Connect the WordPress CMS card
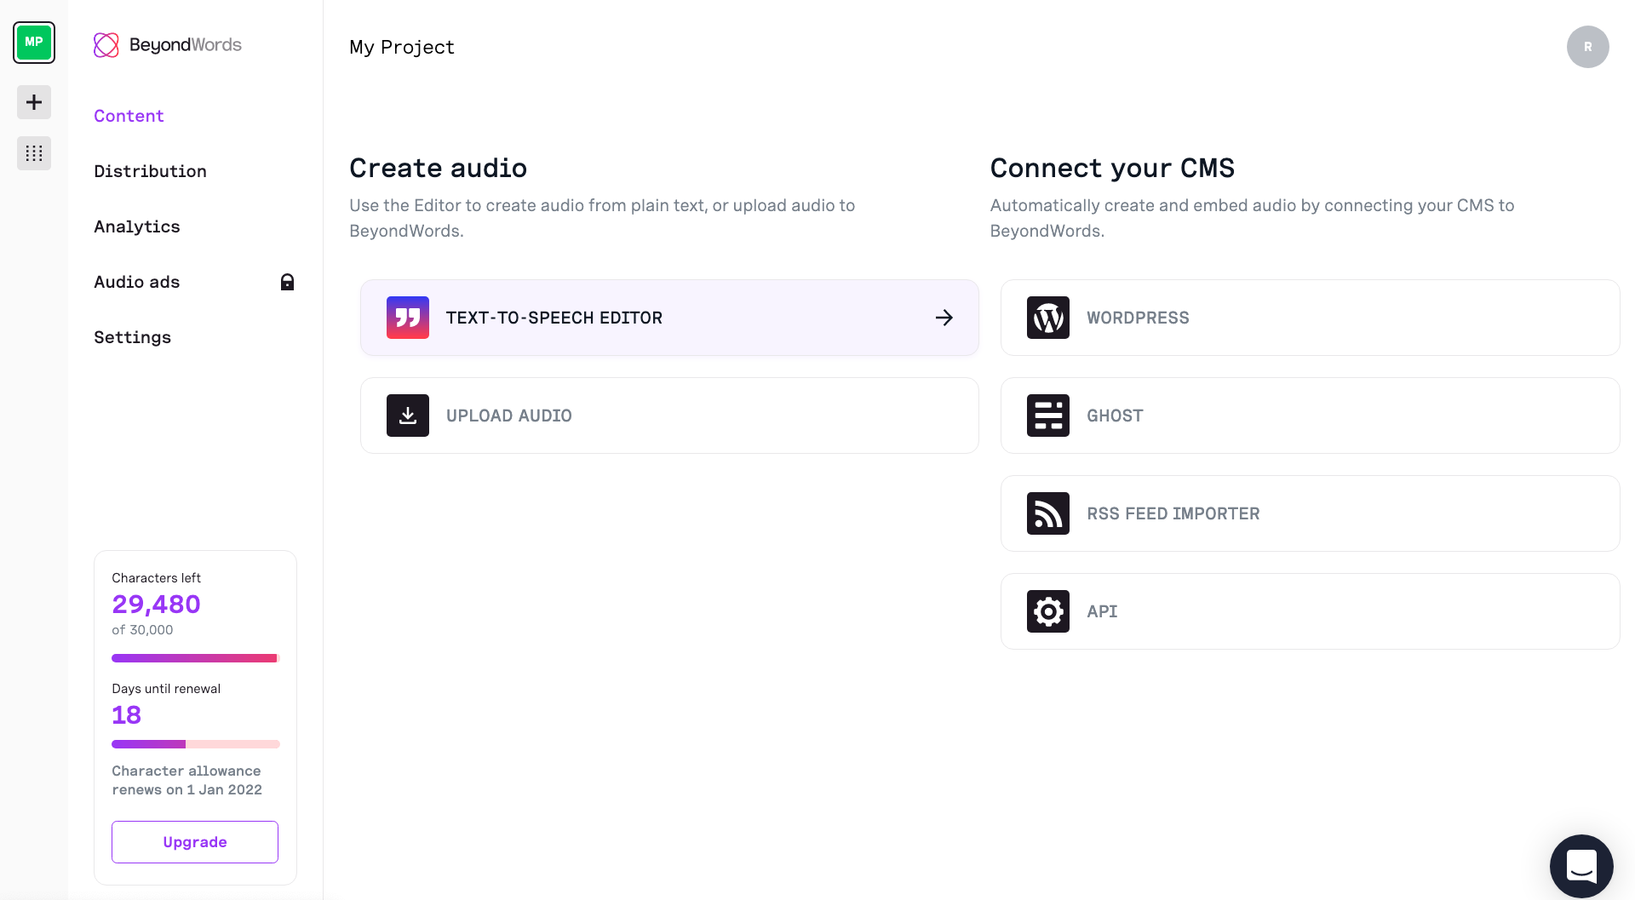The height and width of the screenshot is (900, 1635). pyautogui.click(x=1310, y=318)
